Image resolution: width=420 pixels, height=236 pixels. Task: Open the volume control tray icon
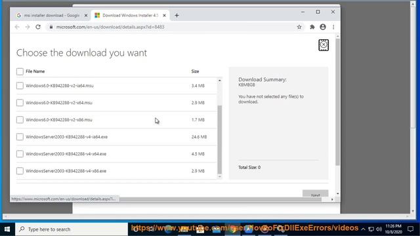(x=379, y=229)
